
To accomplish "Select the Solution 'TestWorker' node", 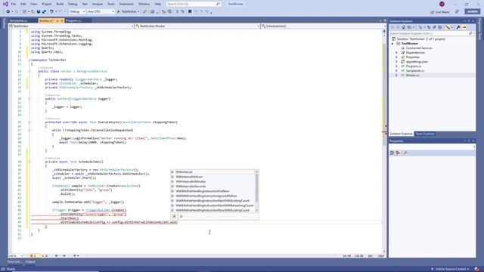I will (x=421, y=39).
